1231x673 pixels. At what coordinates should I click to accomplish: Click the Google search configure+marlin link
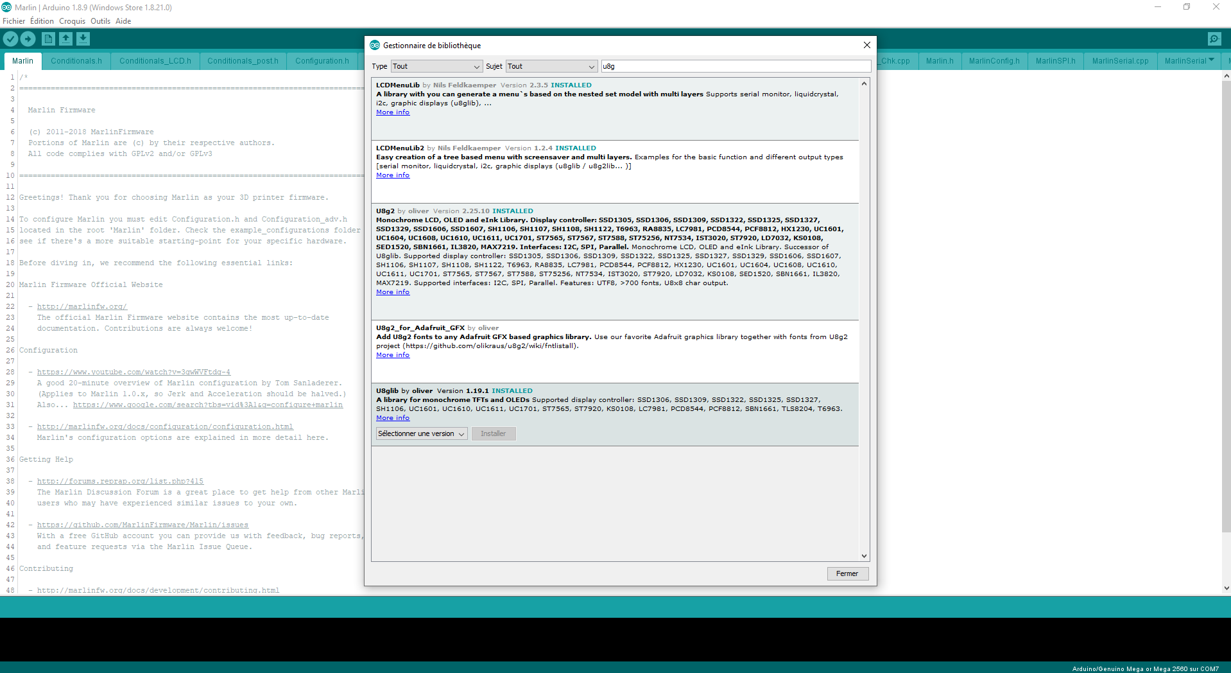pos(208,405)
